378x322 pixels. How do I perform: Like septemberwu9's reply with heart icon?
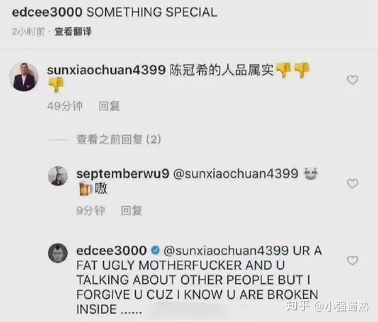point(352,184)
